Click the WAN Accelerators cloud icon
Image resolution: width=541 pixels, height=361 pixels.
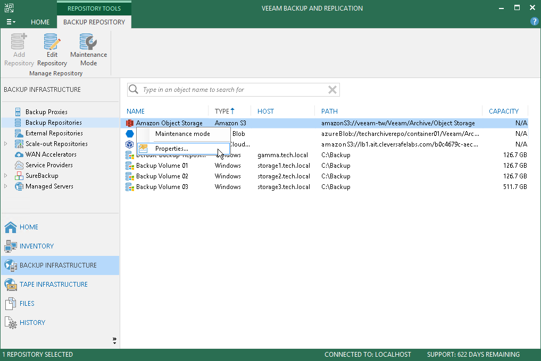19,154
